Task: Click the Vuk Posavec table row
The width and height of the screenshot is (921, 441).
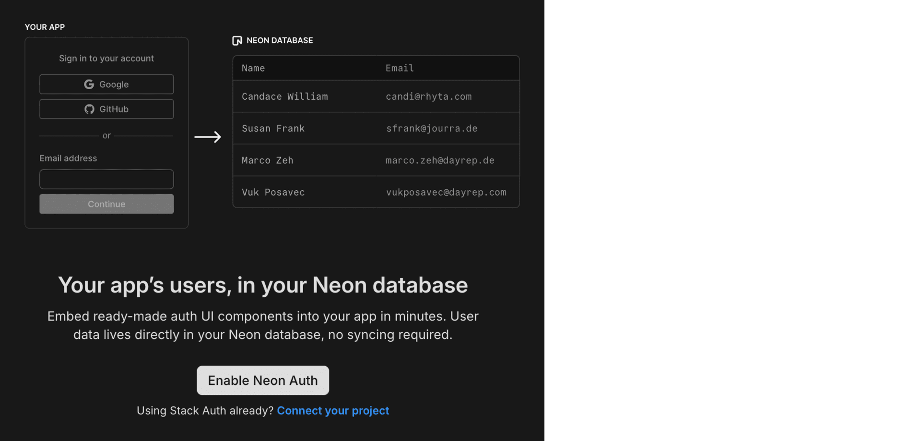Action: click(376, 192)
